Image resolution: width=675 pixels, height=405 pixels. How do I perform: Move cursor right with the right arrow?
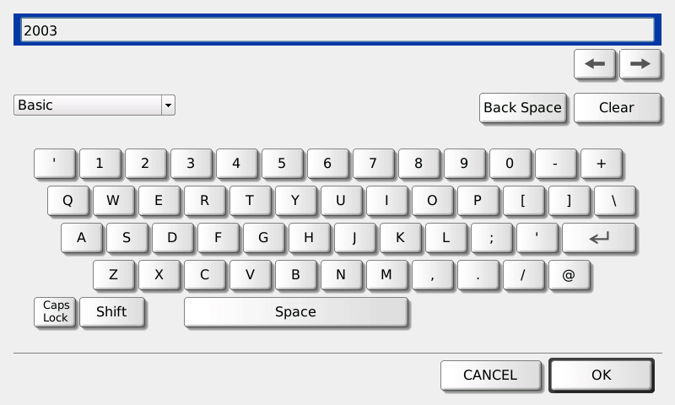tap(640, 64)
